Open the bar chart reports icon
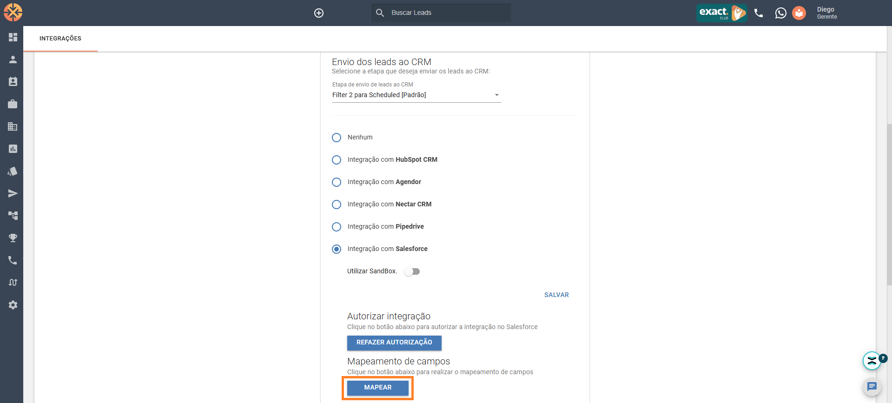Viewport: 892px width, 403px height. click(x=13, y=149)
